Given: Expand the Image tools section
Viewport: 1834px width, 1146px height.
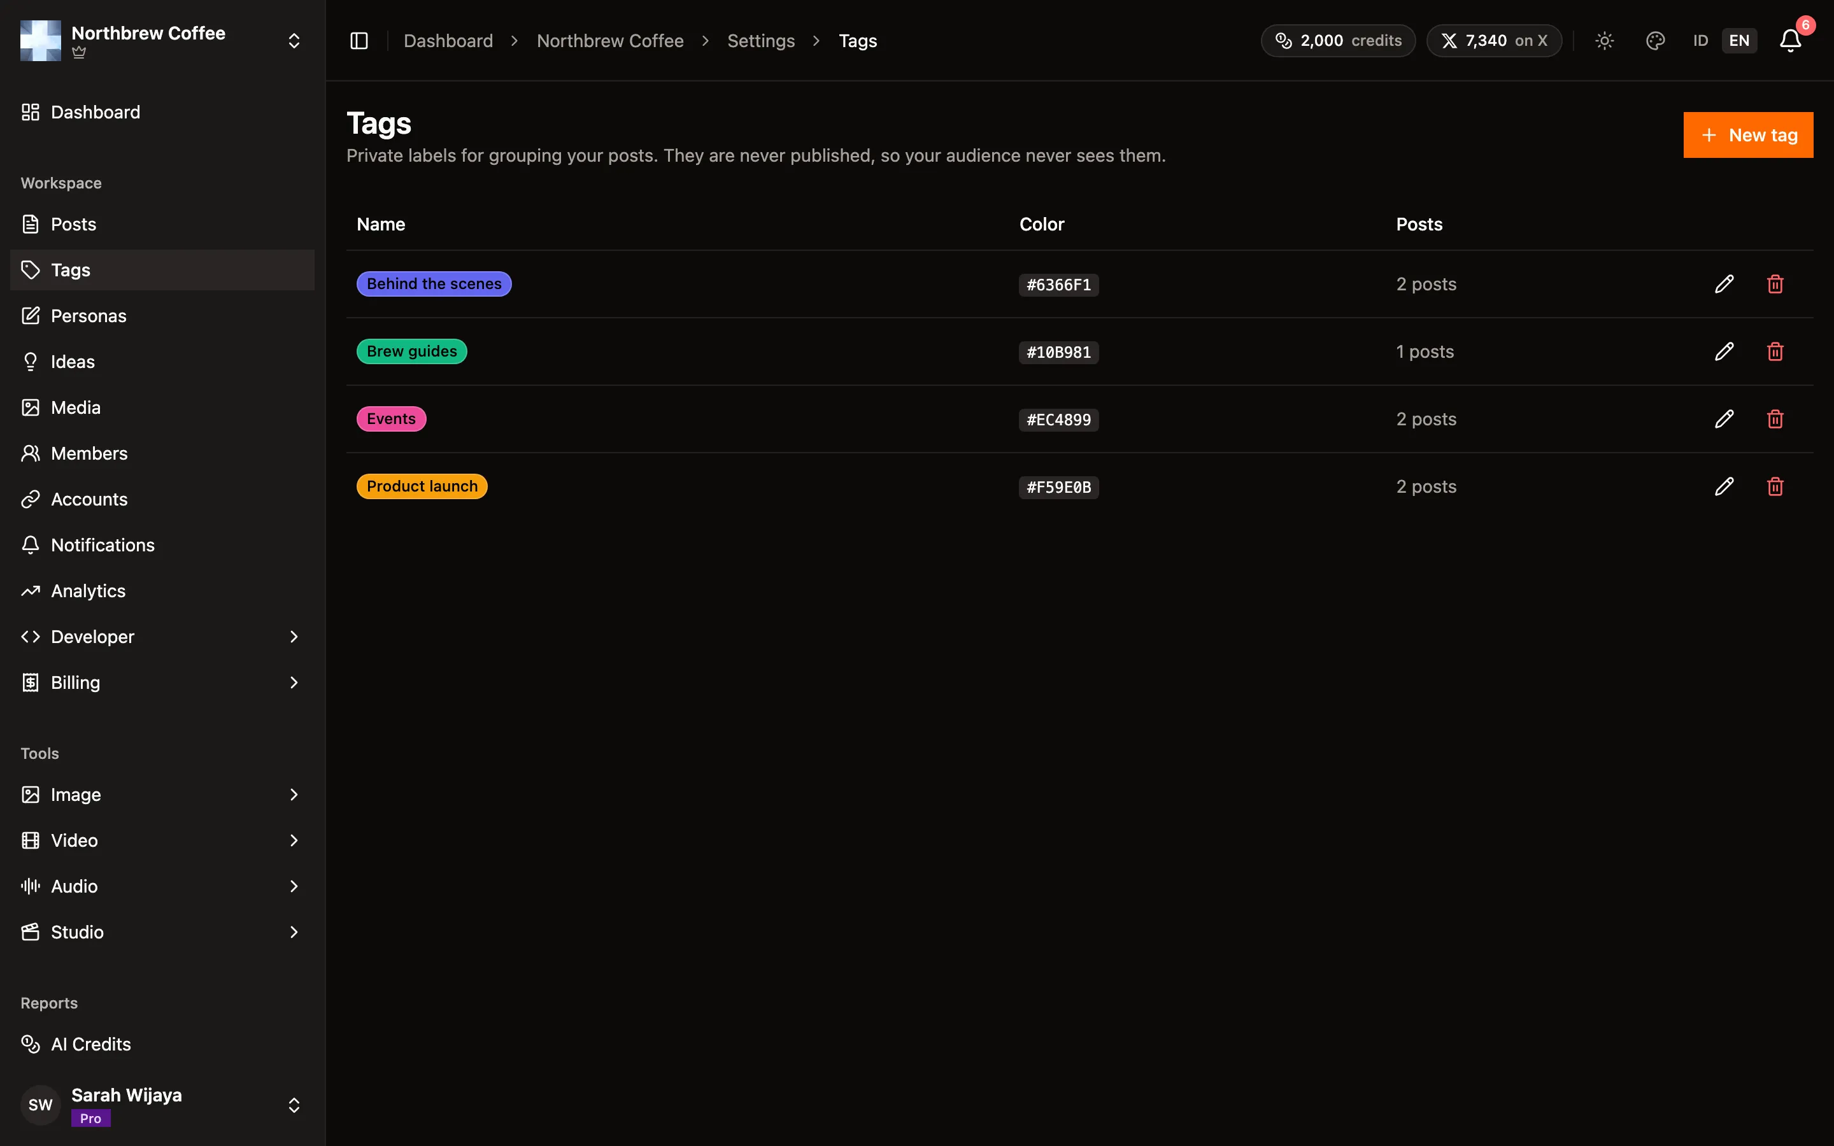Looking at the screenshot, I should (x=162, y=795).
